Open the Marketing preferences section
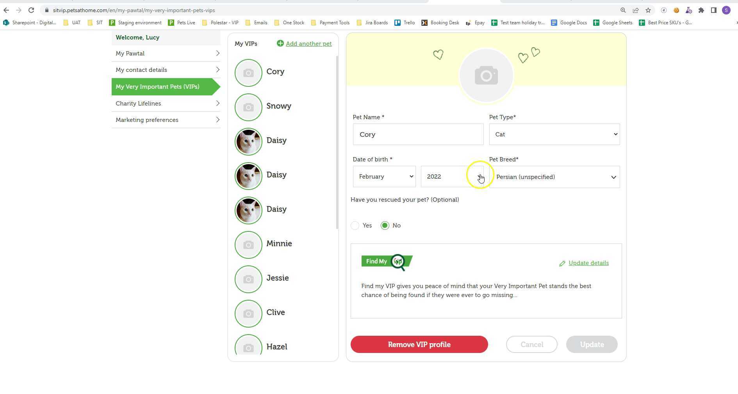Viewport: 738px width, 394px height. [166, 120]
